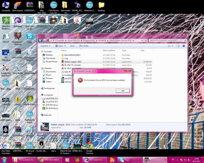Open Downloads under Favorites

click(49, 58)
